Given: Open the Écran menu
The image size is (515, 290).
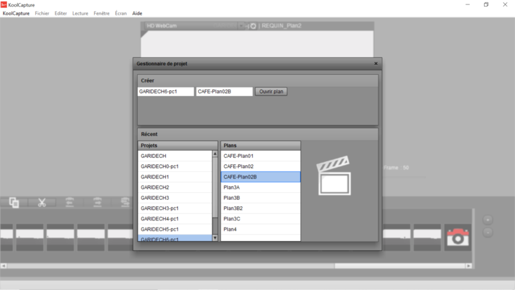Looking at the screenshot, I should [120, 13].
